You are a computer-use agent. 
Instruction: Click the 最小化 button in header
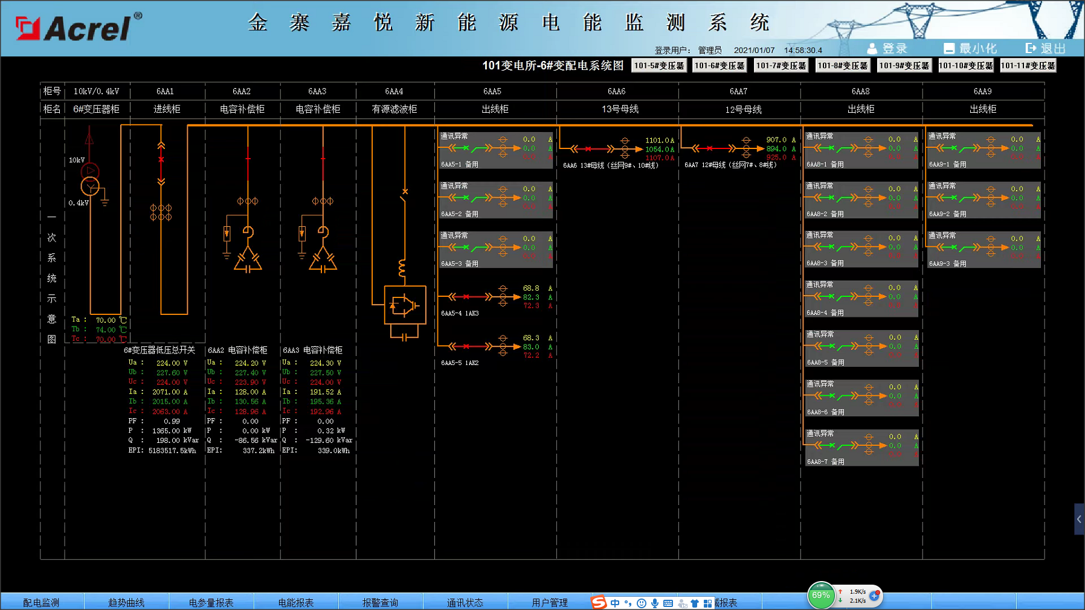[970, 48]
